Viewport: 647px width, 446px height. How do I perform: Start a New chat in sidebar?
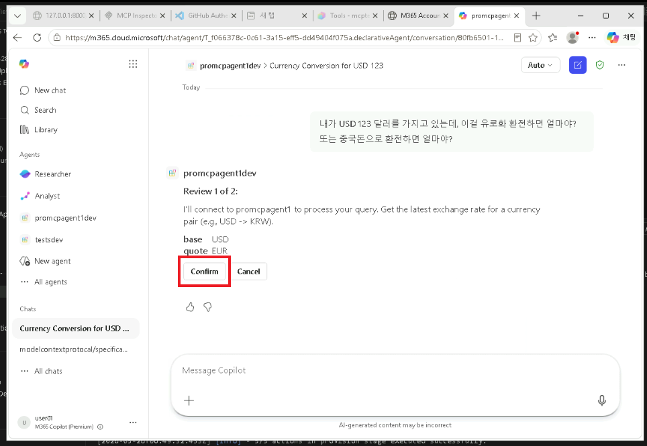pyautogui.click(x=43, y=91)
